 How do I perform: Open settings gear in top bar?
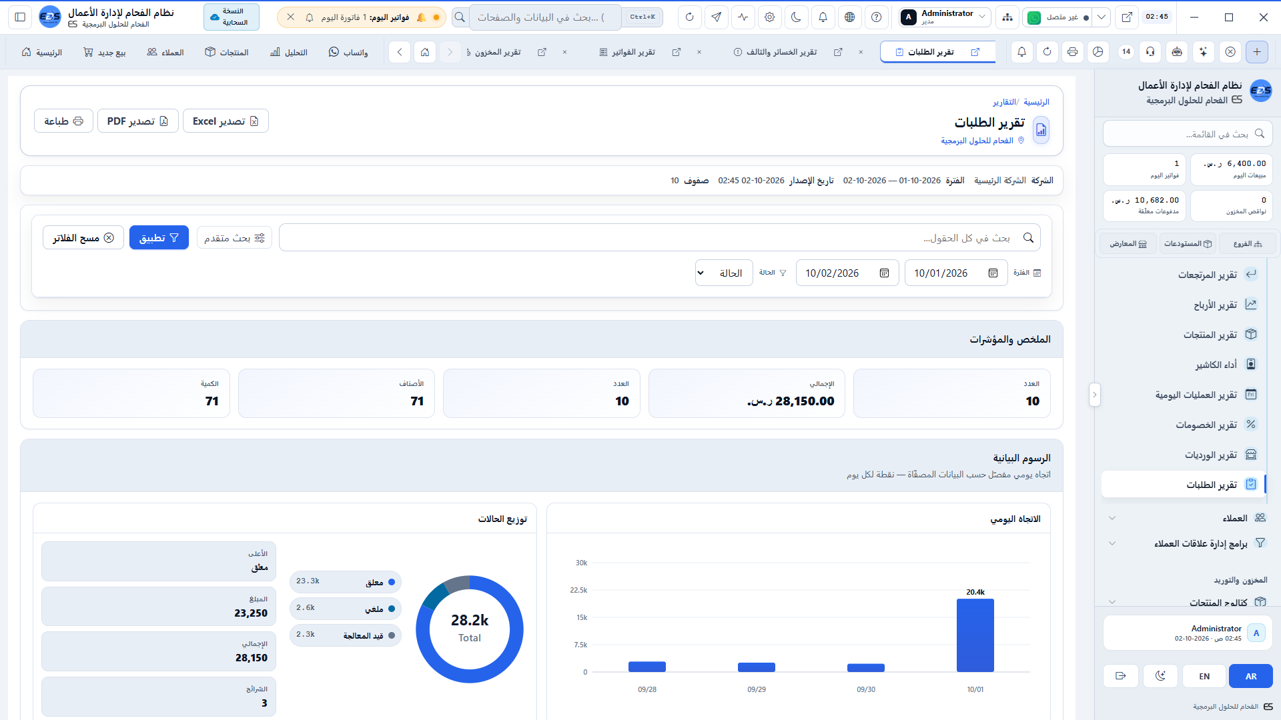tap(769, 17)
